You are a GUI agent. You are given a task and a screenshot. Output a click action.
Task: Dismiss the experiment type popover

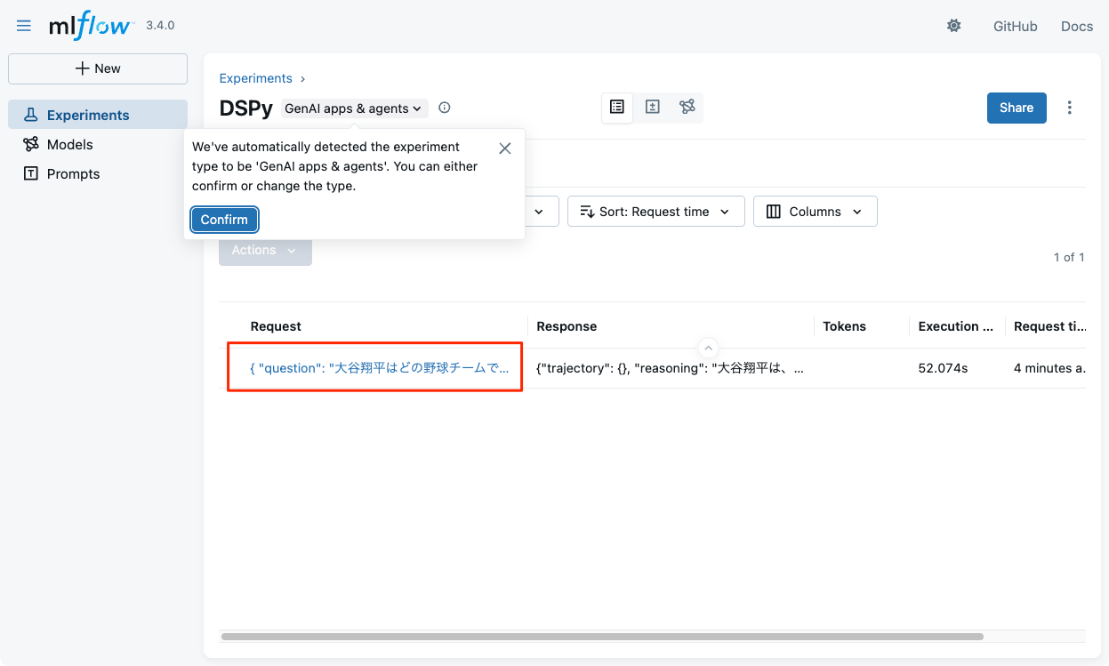pos(505,148)
